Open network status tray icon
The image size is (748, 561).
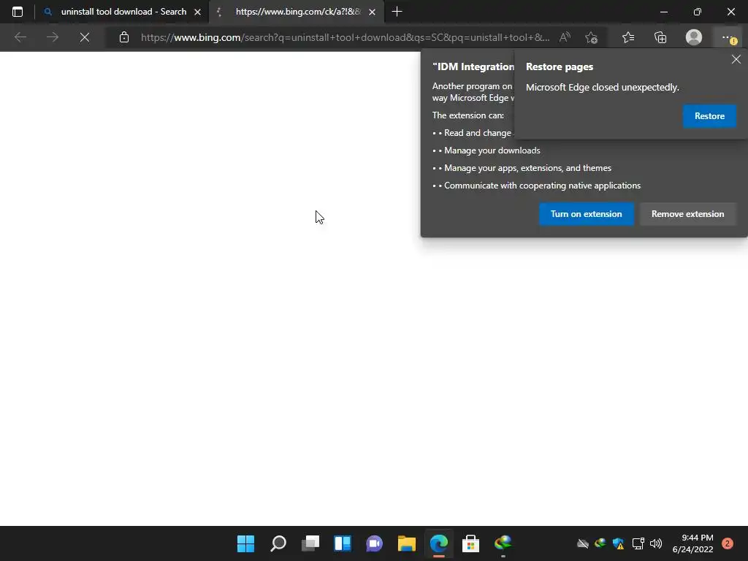click(x=638, y=543)
